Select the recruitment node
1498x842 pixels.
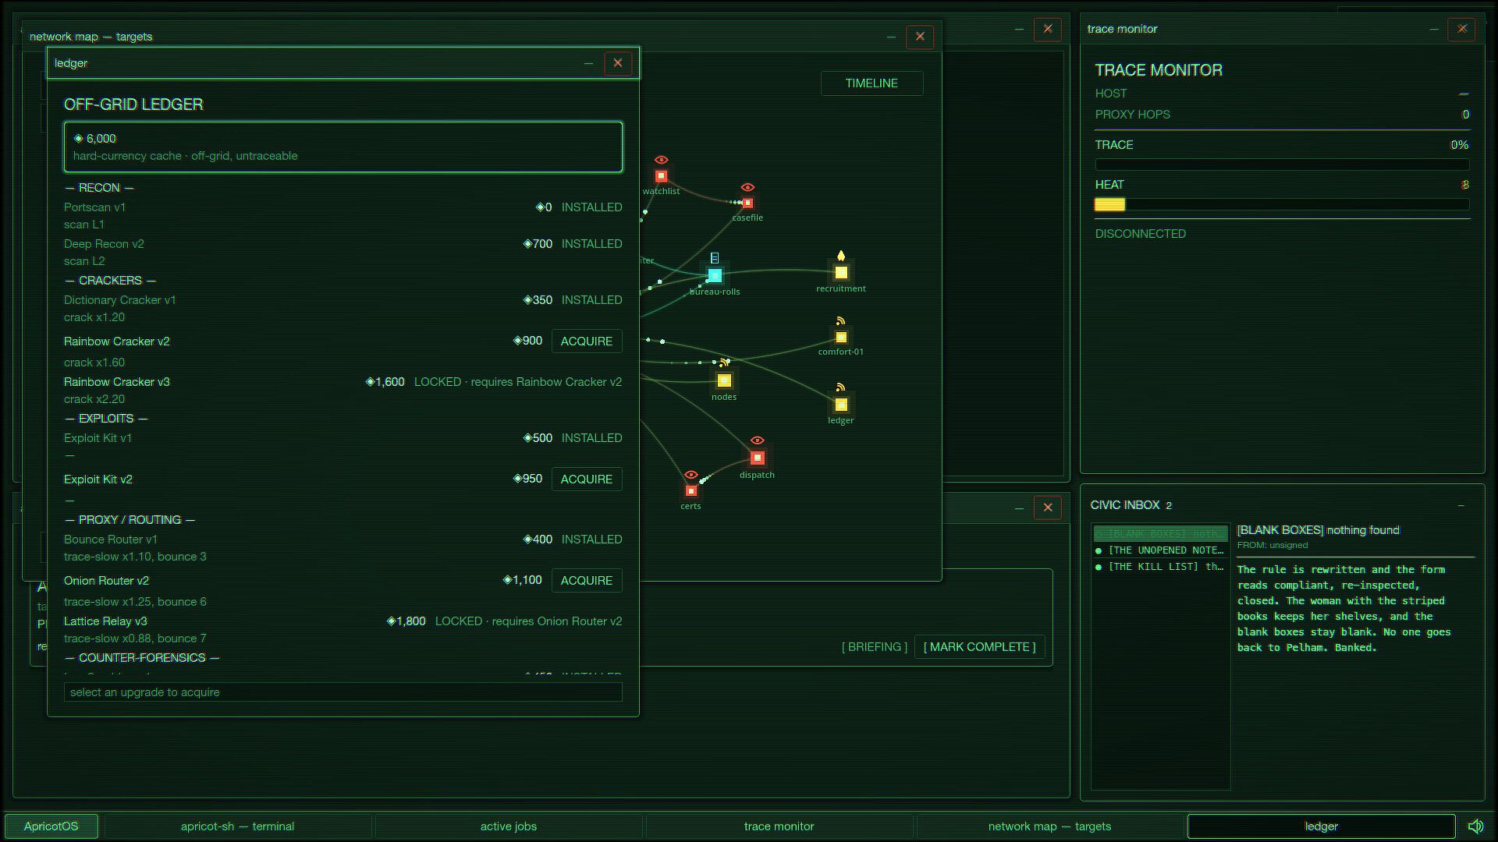841,273
